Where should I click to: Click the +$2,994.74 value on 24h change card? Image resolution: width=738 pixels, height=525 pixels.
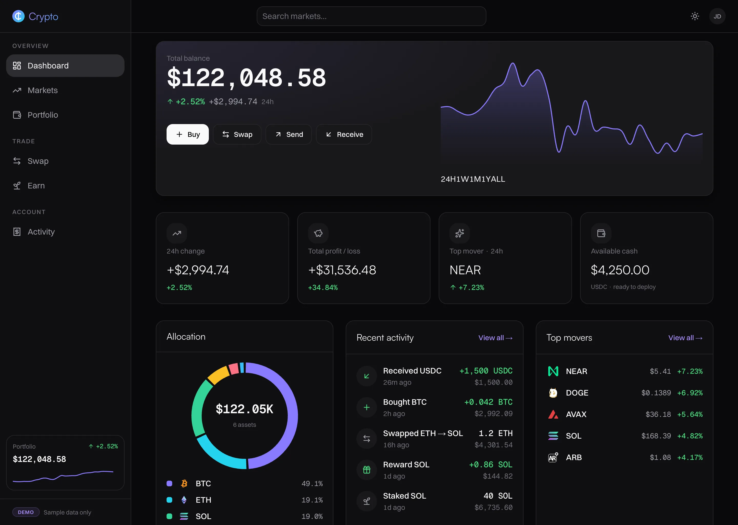pos(198,270)
